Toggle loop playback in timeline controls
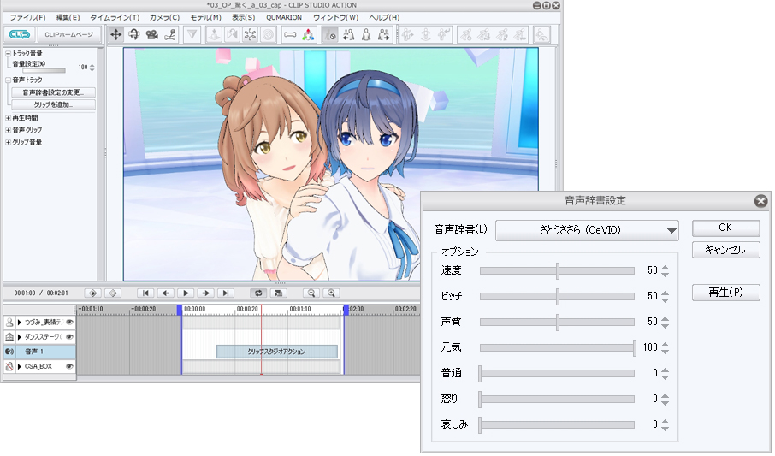This screenshot has height=456, width=775. (257, 293)
